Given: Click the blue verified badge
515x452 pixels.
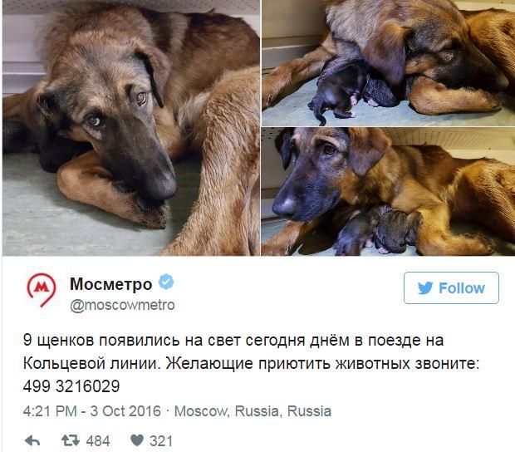Looking at the screenshot, I should point(166,282).
